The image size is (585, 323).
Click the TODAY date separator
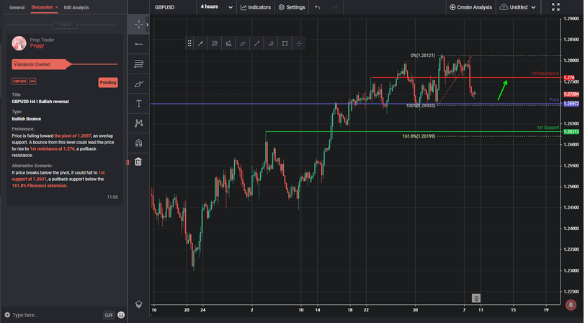click(x=65, y=25)
